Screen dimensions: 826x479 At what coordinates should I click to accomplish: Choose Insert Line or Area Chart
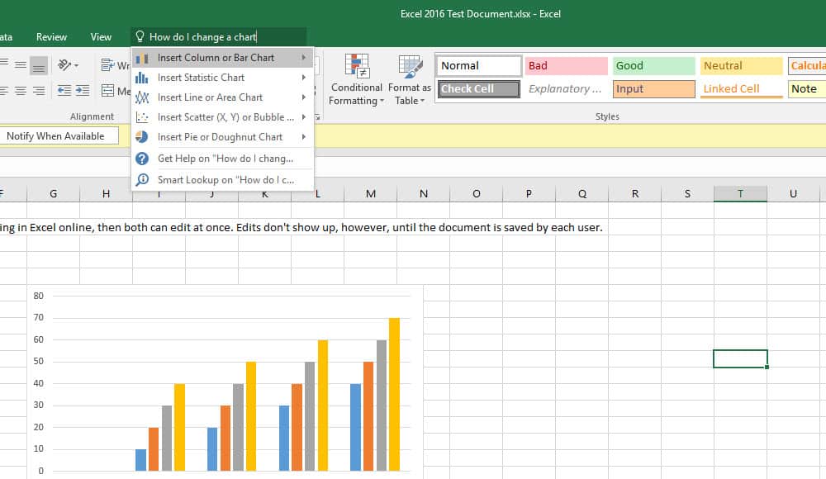222,97
